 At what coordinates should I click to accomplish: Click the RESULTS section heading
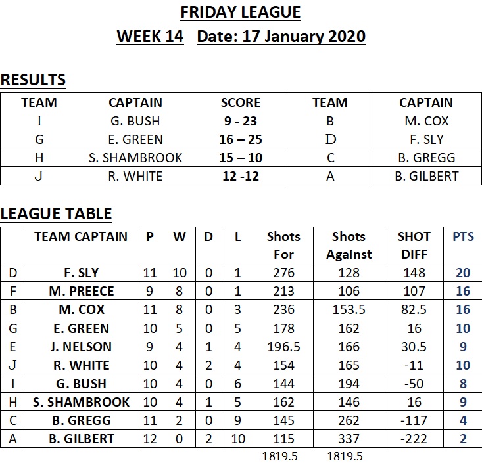pos(33,80)
